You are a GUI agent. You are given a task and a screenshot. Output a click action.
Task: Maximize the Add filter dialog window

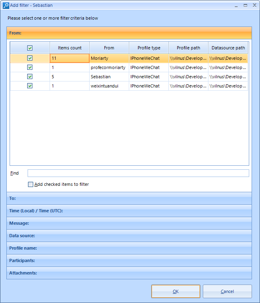click(x=245, y=5)
